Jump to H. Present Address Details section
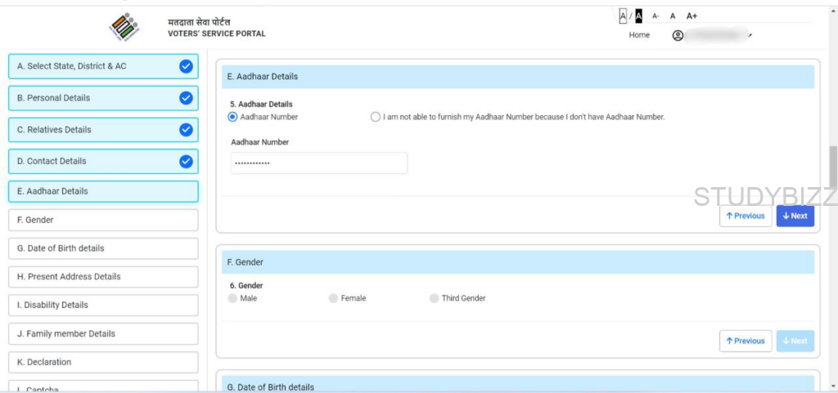Screen dimensions: 838x393 (103, 277)
